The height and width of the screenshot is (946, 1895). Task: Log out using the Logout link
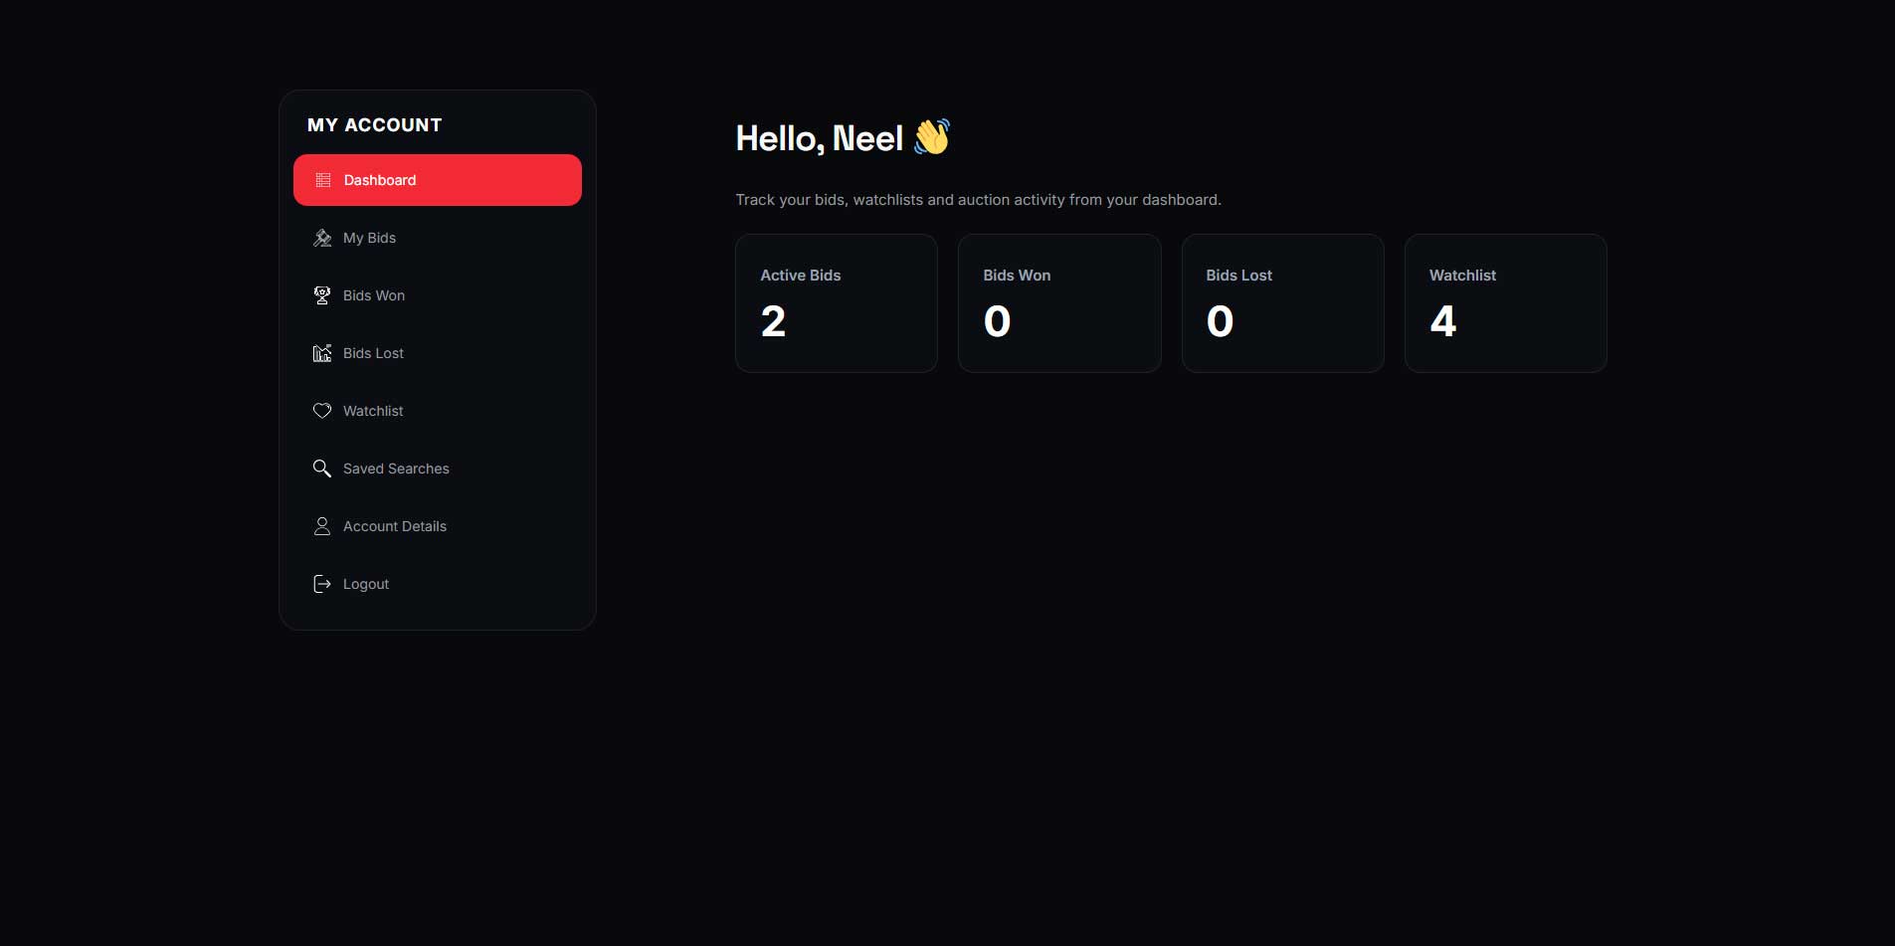coord(438,584)
